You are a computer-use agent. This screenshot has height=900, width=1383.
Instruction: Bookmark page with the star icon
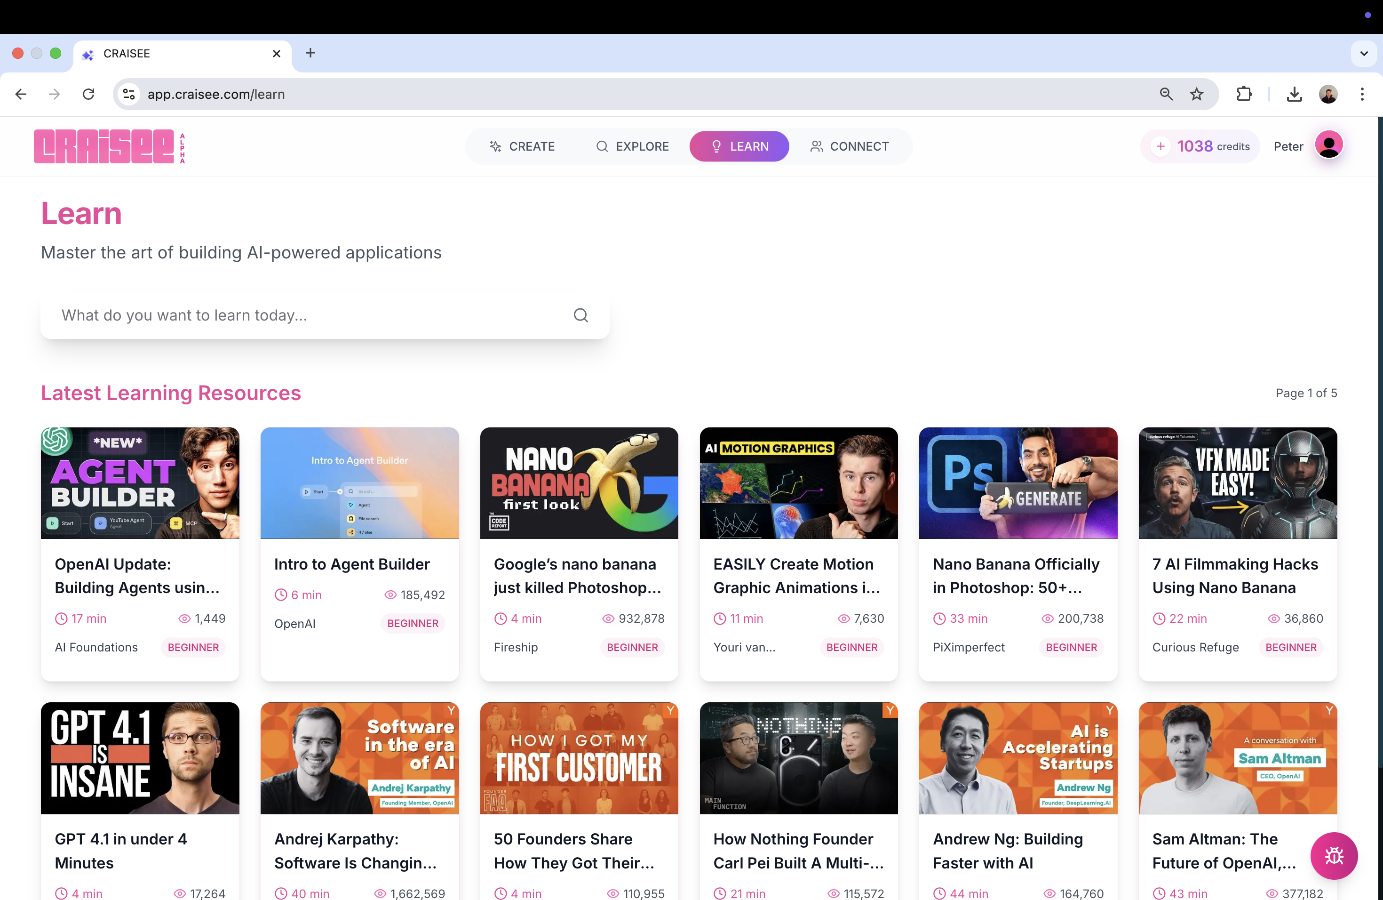point(1196,94)
